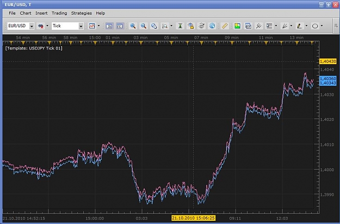Screen dimensions: 340x224
Task: Click the 15:00:00 bottom axis label
Action: click(x=95, y=219)
